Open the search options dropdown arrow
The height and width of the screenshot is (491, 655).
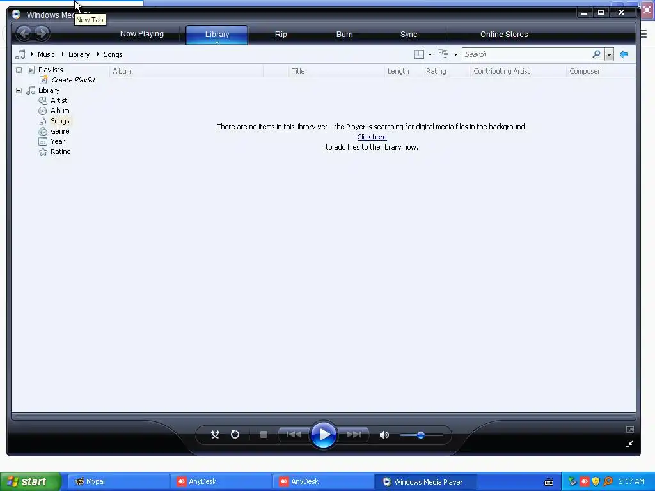click(609, 55)
